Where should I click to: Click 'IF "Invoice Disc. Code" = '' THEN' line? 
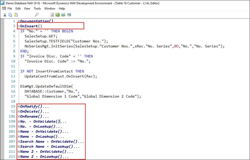56,56
